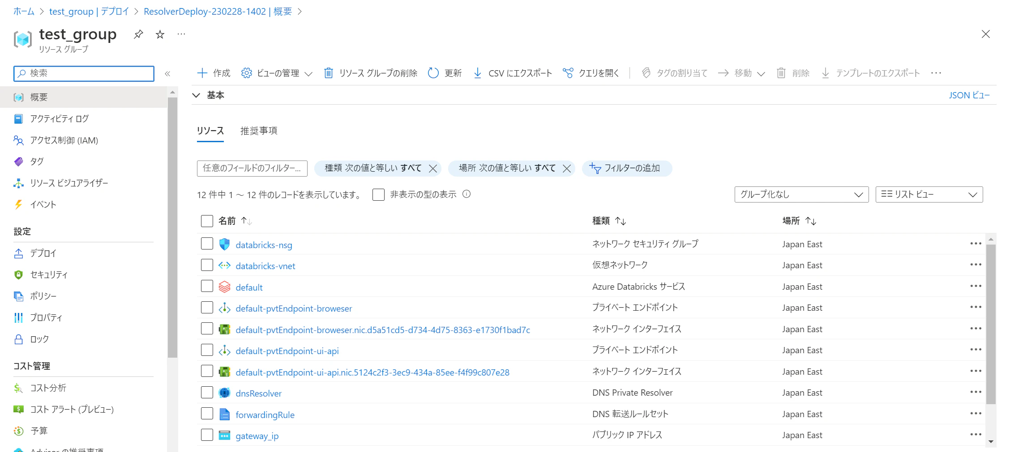The image size is (1010, 452).
Task: Click the セキュリティ shield icon
Action: (x=18, y=275)
